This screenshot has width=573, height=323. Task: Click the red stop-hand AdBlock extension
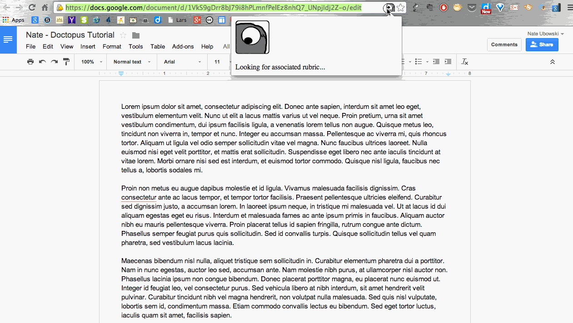tap(444, 8)
